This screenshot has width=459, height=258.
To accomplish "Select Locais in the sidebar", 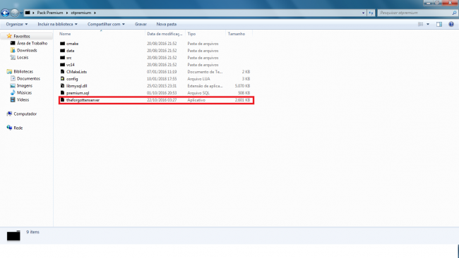I will [23, 58].
